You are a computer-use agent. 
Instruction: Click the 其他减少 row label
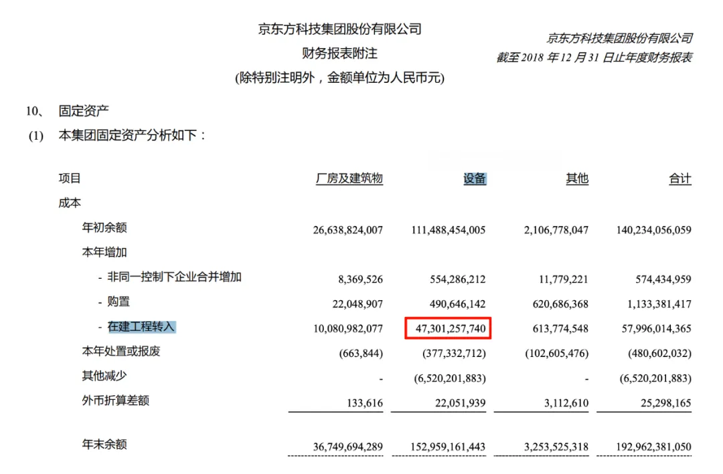(104, 376)
